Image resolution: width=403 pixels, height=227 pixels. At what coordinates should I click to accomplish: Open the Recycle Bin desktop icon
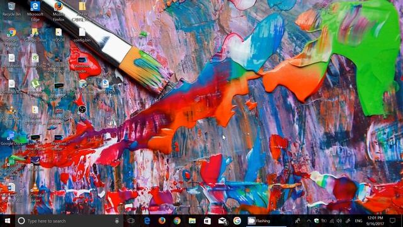click(x=11, y=8)
